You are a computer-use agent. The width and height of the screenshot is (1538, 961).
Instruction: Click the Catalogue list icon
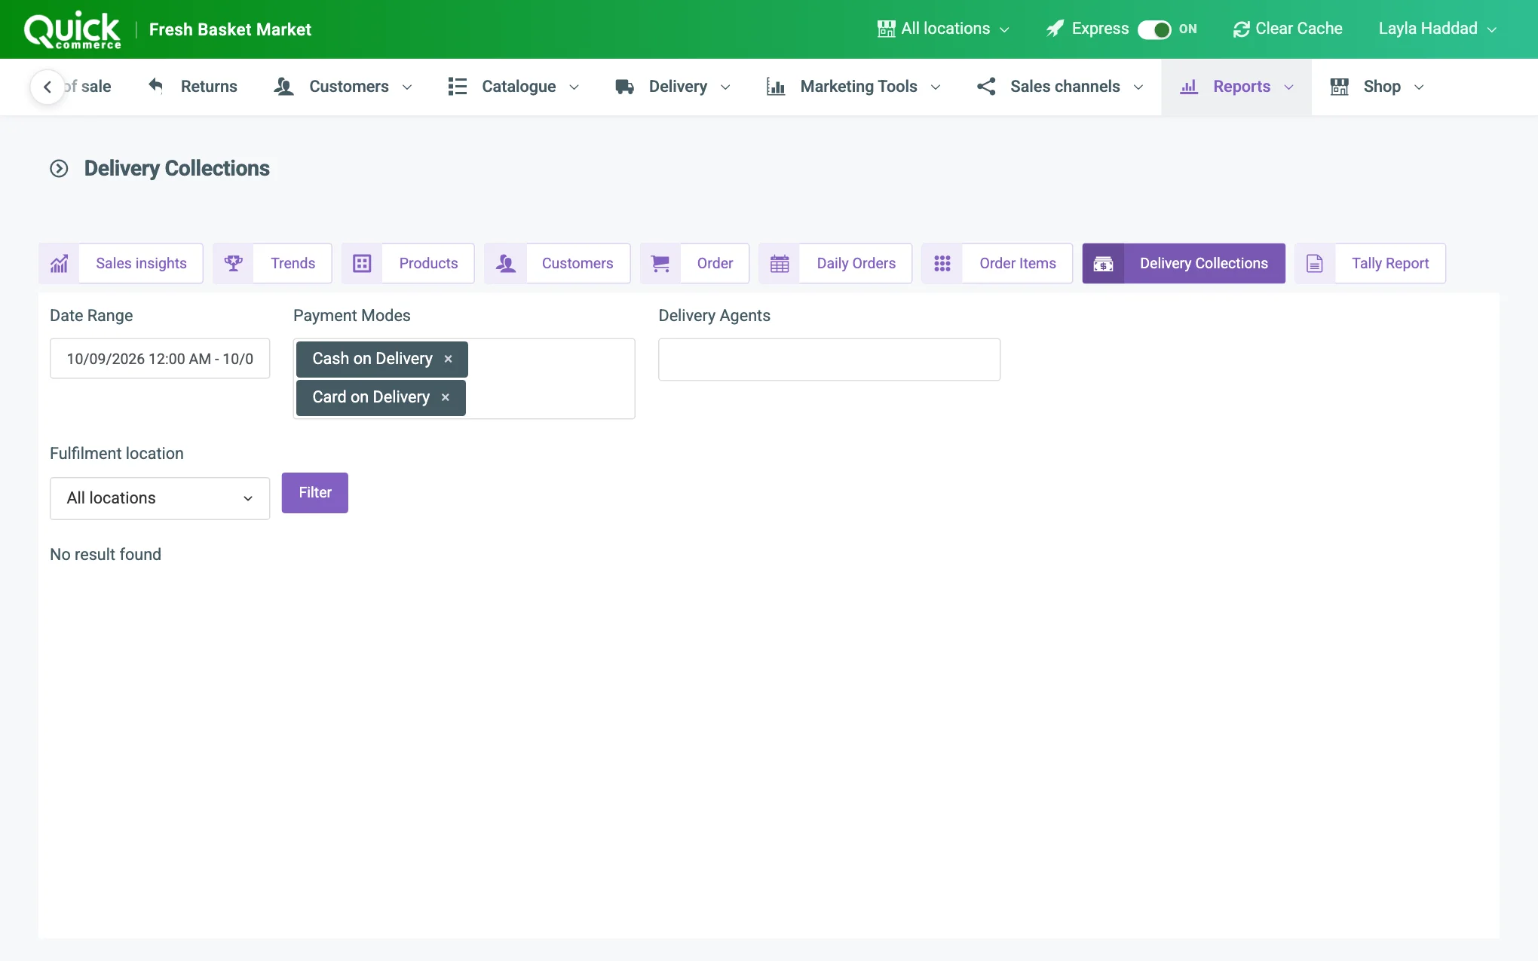point(458,87)
